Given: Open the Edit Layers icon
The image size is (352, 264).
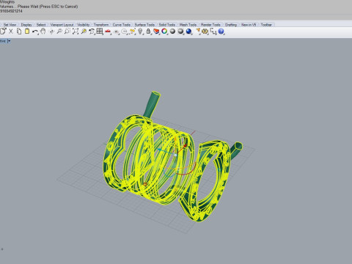Looking at the screenshot, I should [156, 32].
